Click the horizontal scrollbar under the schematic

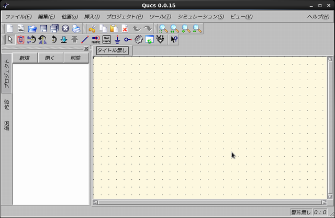pyautogui.click(x=209, y=202)
